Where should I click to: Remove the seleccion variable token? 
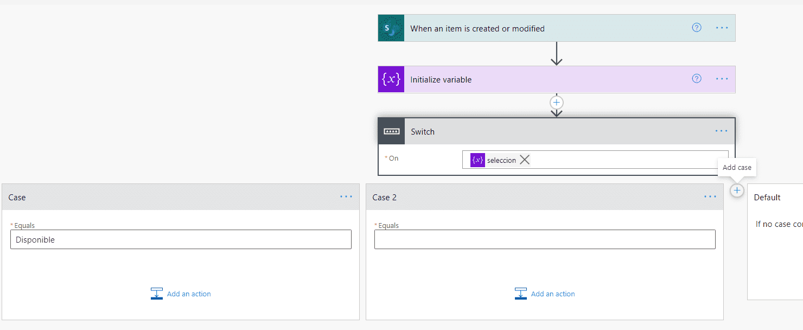pos(524,160)
